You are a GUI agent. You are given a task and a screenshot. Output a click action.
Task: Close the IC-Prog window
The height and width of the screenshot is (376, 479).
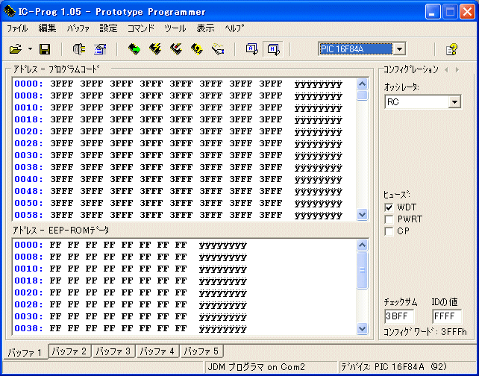pos(467,12)
